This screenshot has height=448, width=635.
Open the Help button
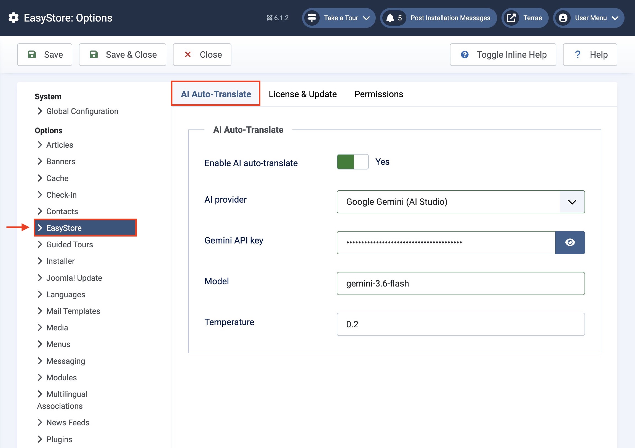point(590,54)
